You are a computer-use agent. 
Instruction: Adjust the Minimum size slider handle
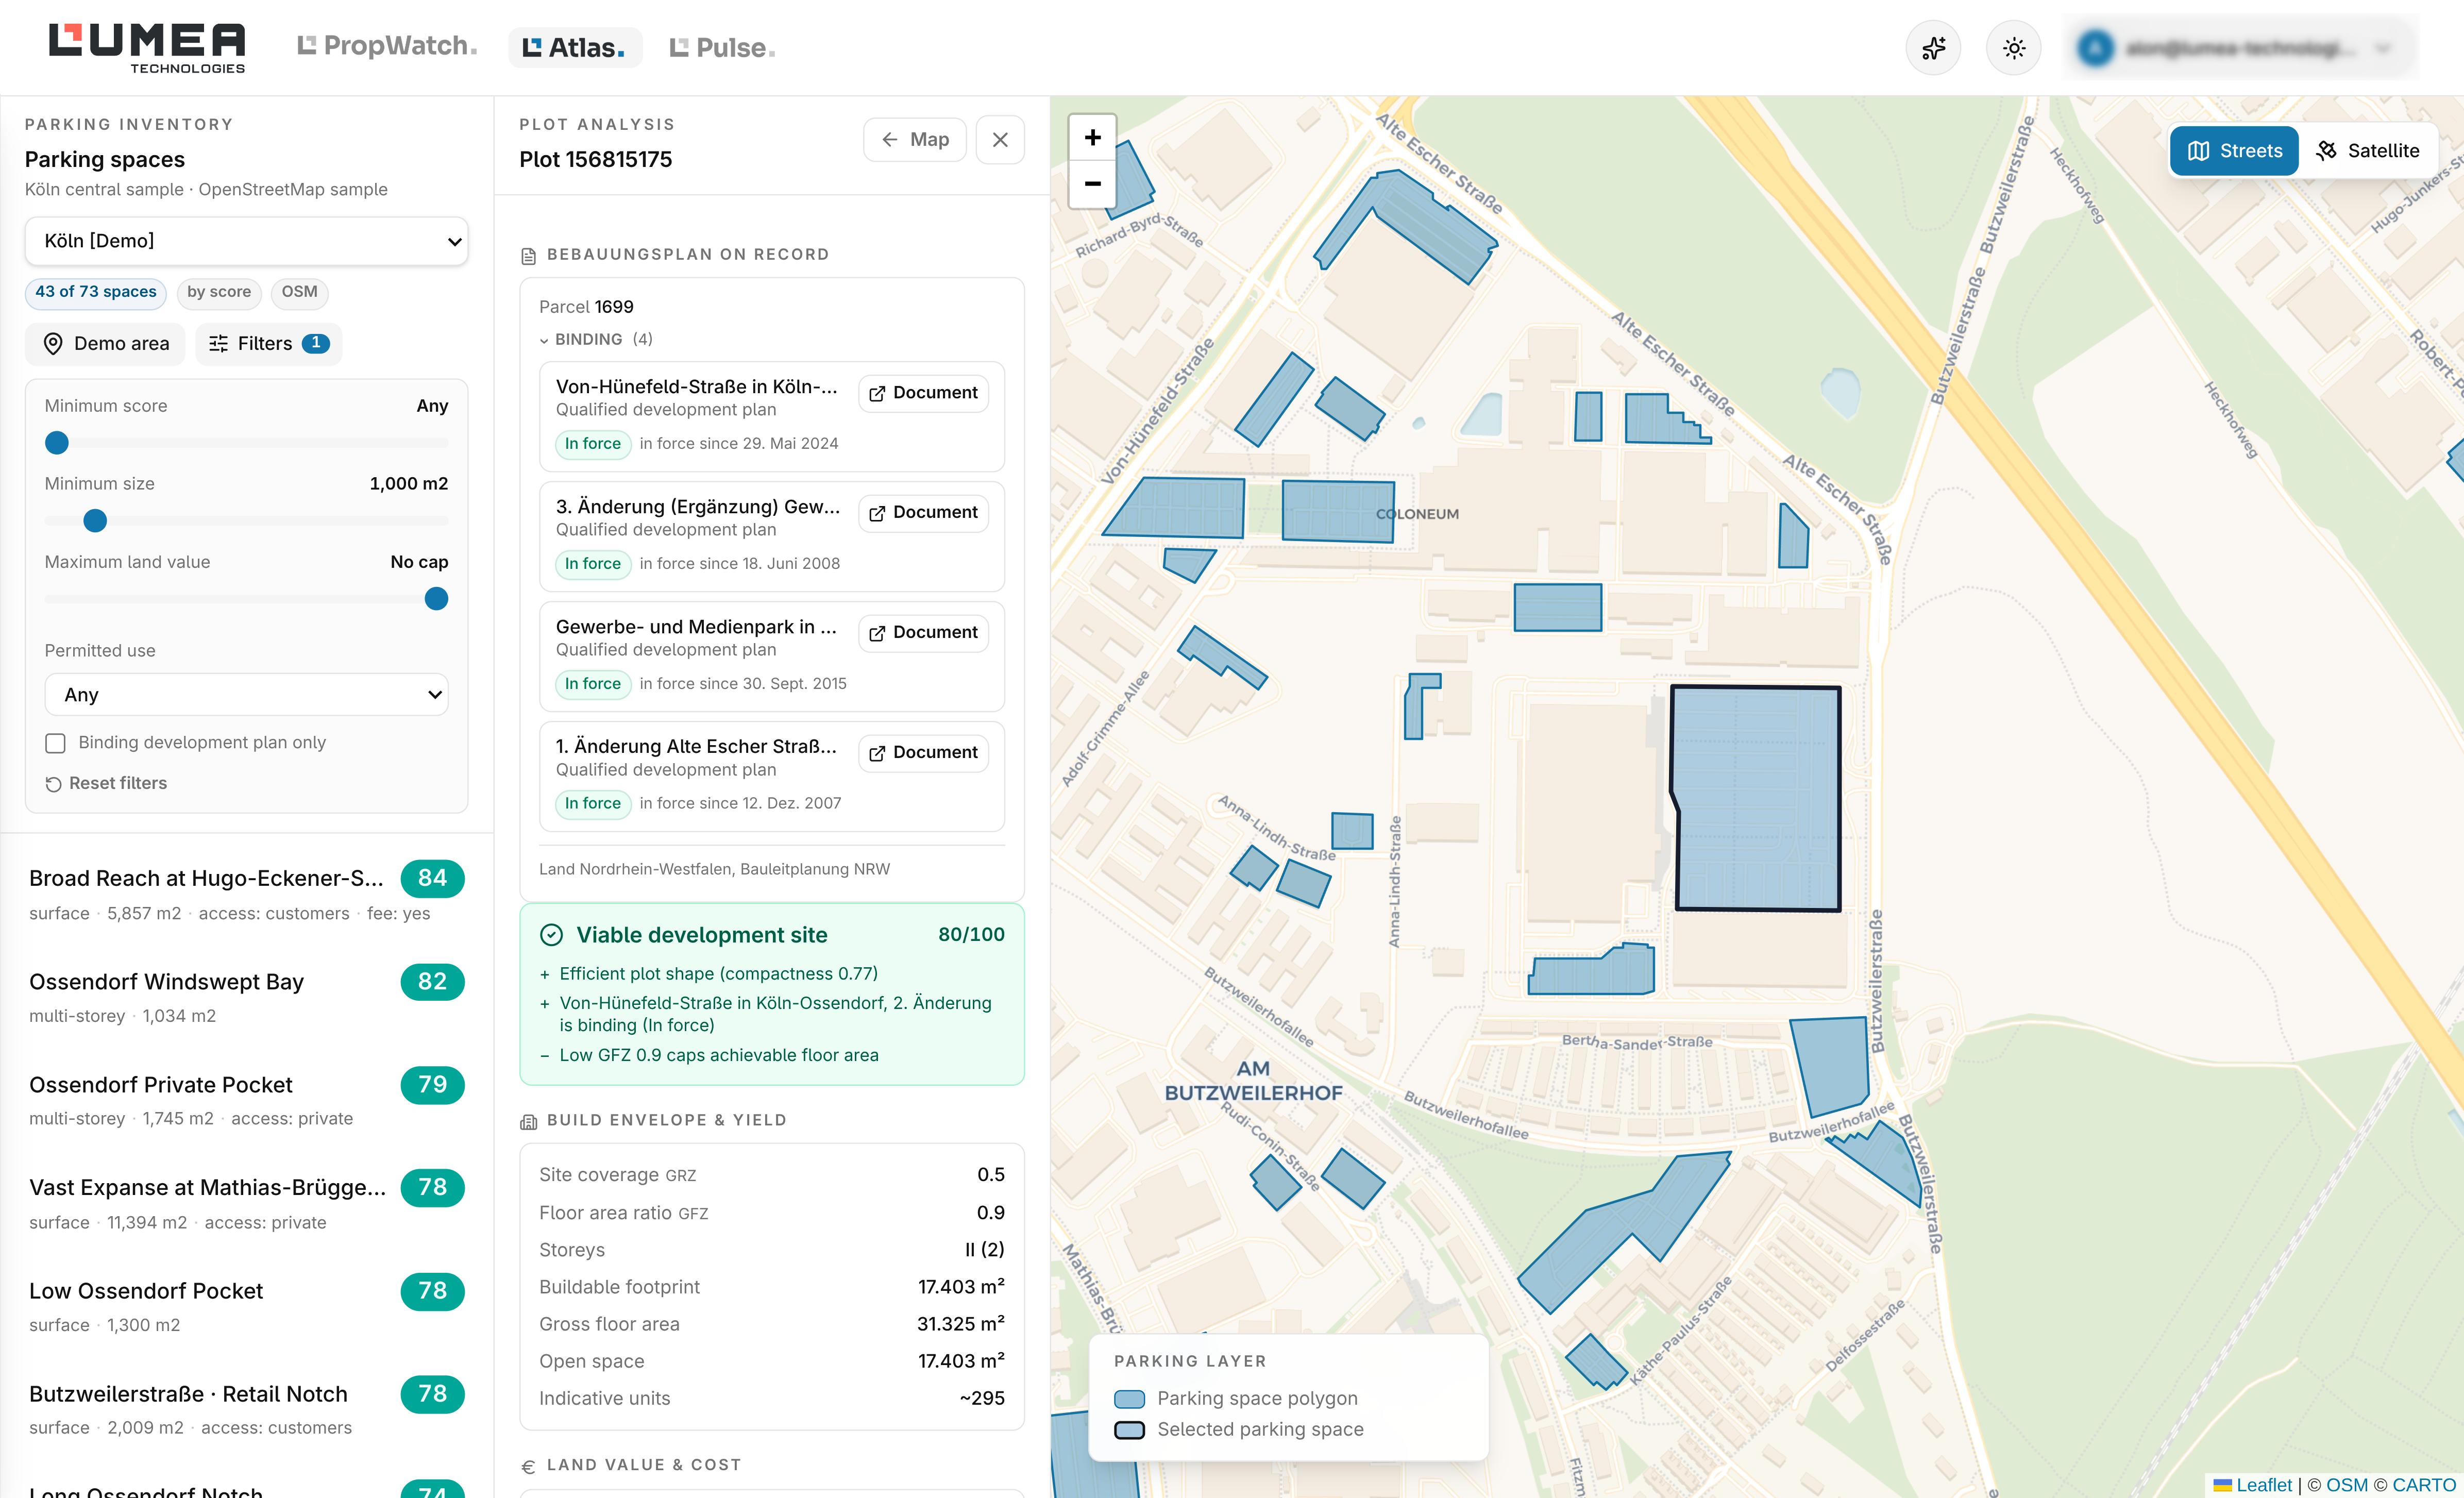95,521
